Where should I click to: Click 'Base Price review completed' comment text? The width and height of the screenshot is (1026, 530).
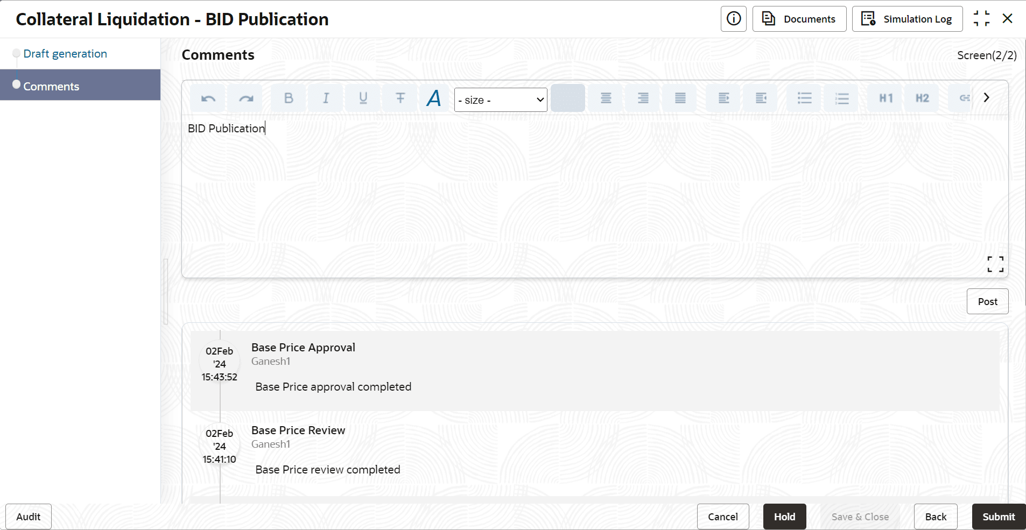pyautogui.click(x=328, y=470)
